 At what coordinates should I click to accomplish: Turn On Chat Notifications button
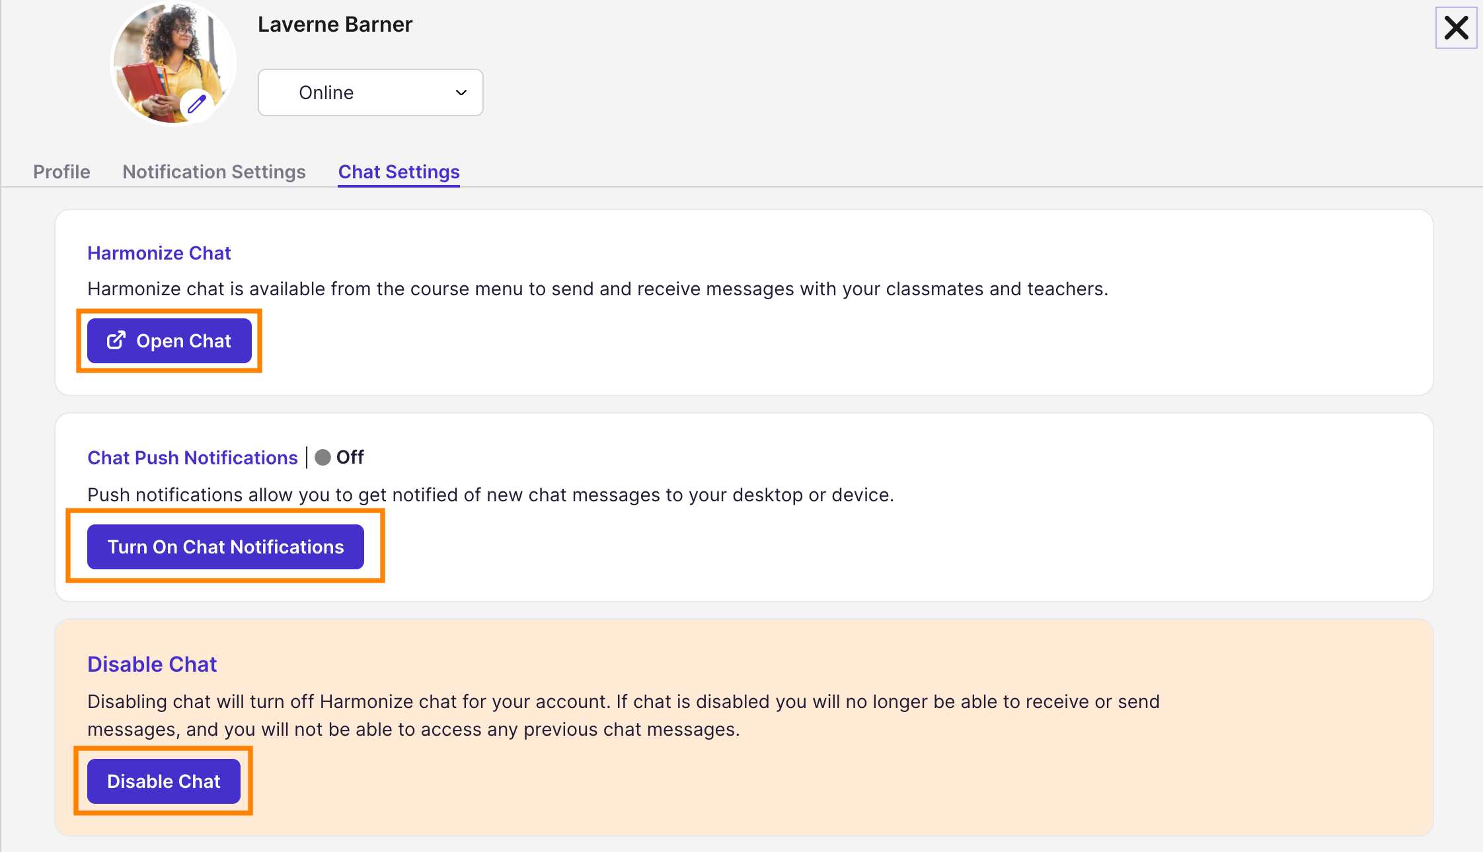click(225, 547)
